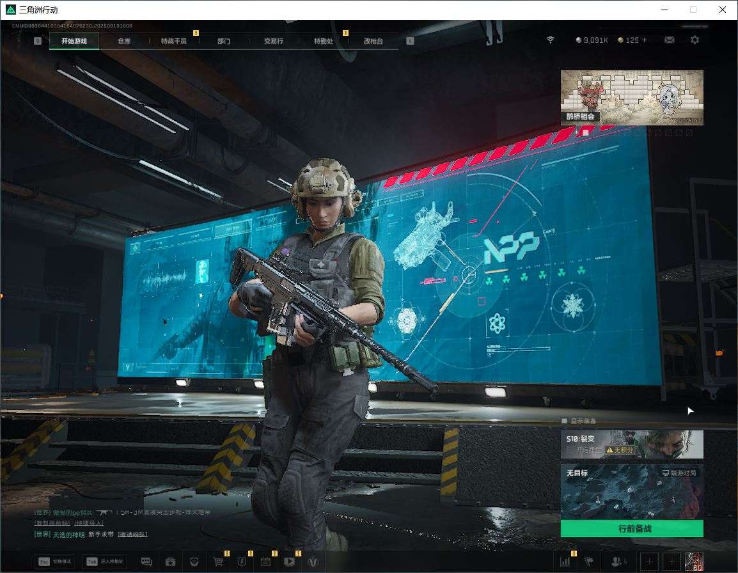This screenshot has width=738, height=573.
Task: Open the bar chart statistics icon
Action: coord(565,561)
